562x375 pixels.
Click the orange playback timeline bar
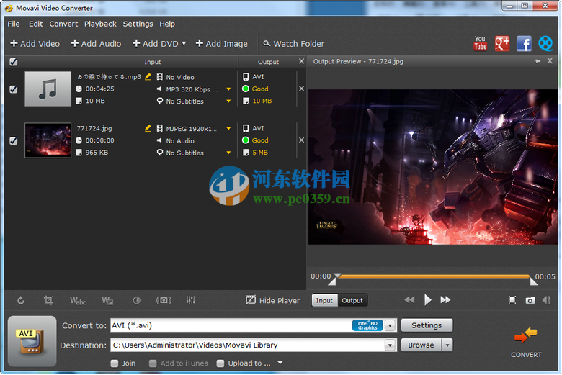(434, 276)
